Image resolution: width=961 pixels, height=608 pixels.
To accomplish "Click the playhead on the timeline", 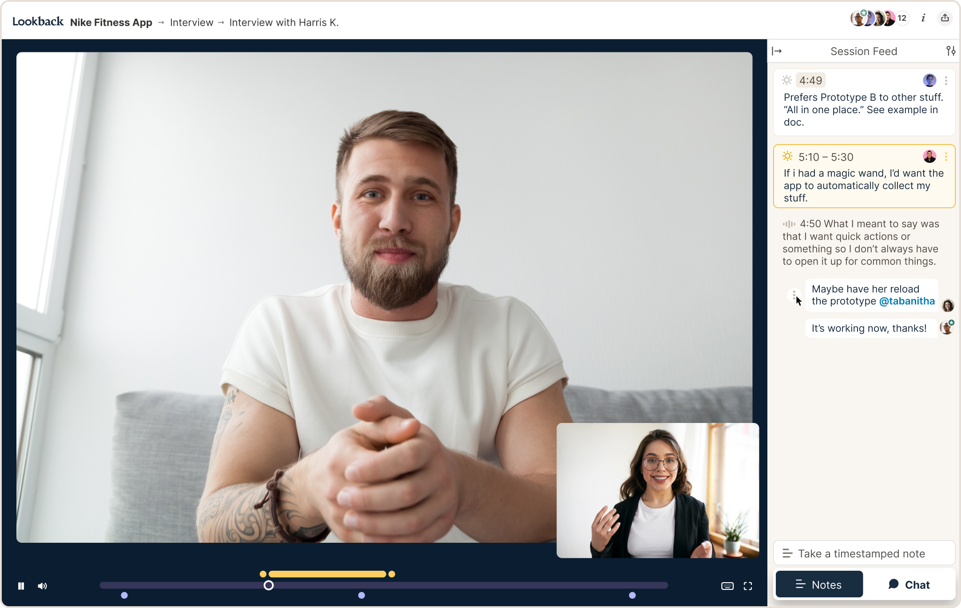I will click(269, 585).
